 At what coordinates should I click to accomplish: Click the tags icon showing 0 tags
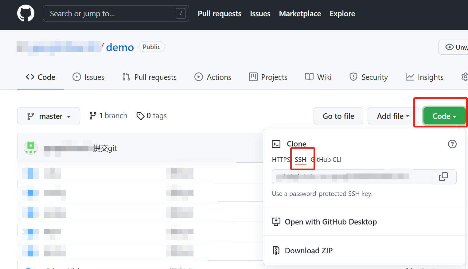point(140,116)
